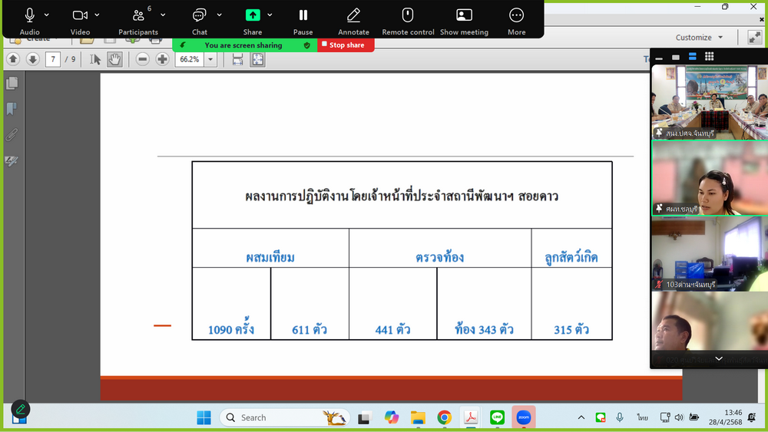
Task: Open the signatures sidebar panel
Action: (12, 160)
